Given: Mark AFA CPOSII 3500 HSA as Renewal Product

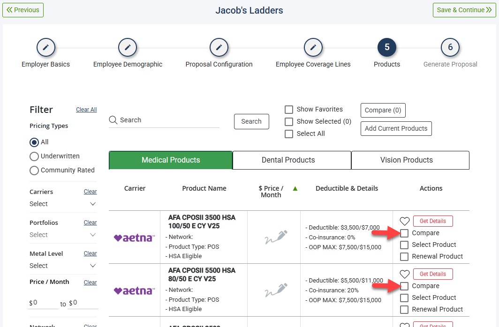Looking at the screenshot, I should coord(404,256).
